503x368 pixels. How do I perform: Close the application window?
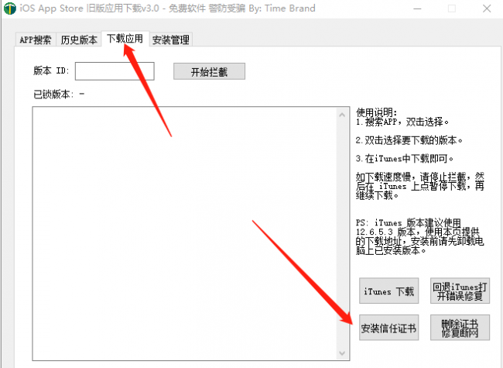[487, 9]
